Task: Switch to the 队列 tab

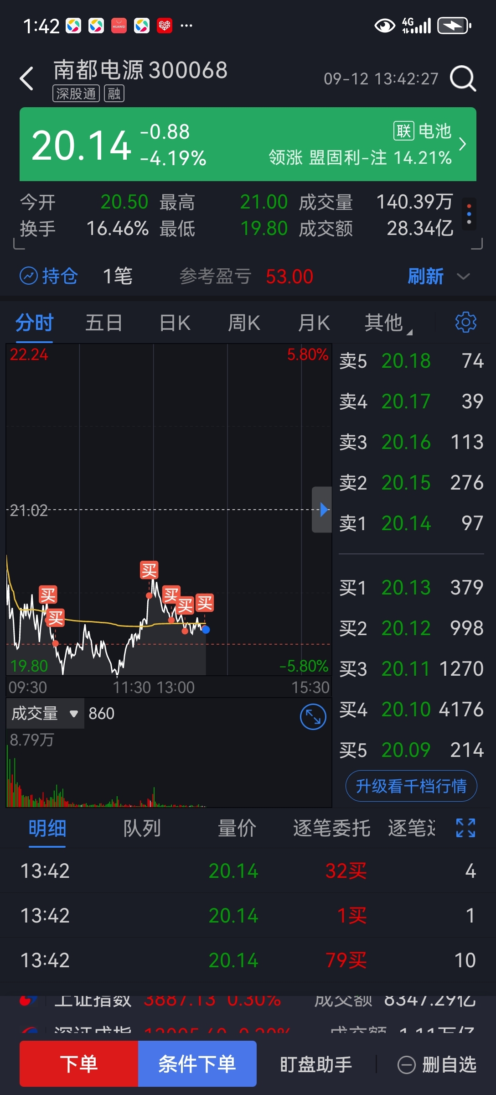Action: click(x=142, y=829)
